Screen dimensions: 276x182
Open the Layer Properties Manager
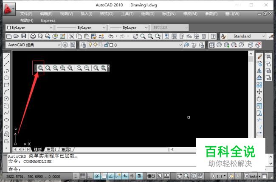[x=83, y=45]
